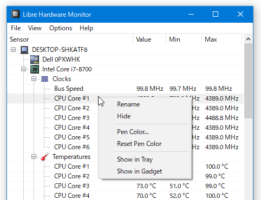The width and height of the screenshot is (261, 200).
Task: Select the Intel Core i7-8700 label
Action: coord(67,69)
